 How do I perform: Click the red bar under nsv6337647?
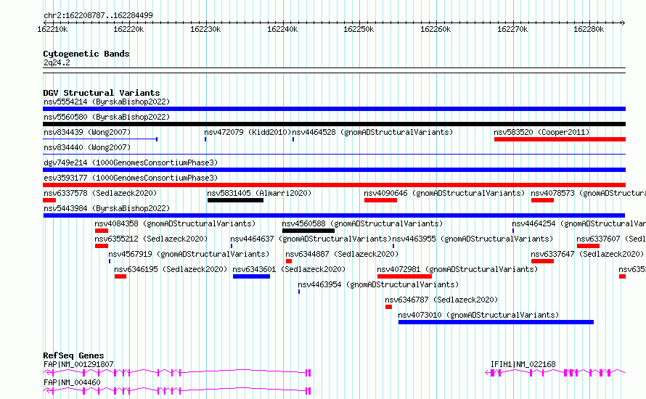542,261
